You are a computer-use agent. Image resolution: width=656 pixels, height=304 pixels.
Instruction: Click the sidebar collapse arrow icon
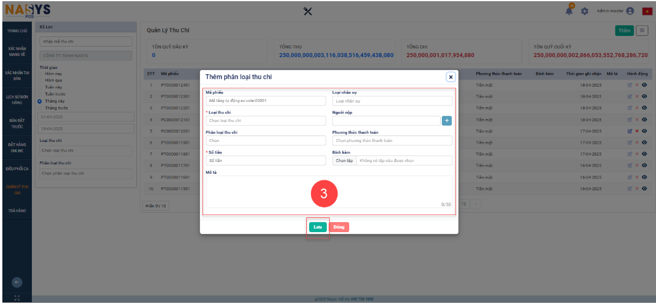(17, 282)
